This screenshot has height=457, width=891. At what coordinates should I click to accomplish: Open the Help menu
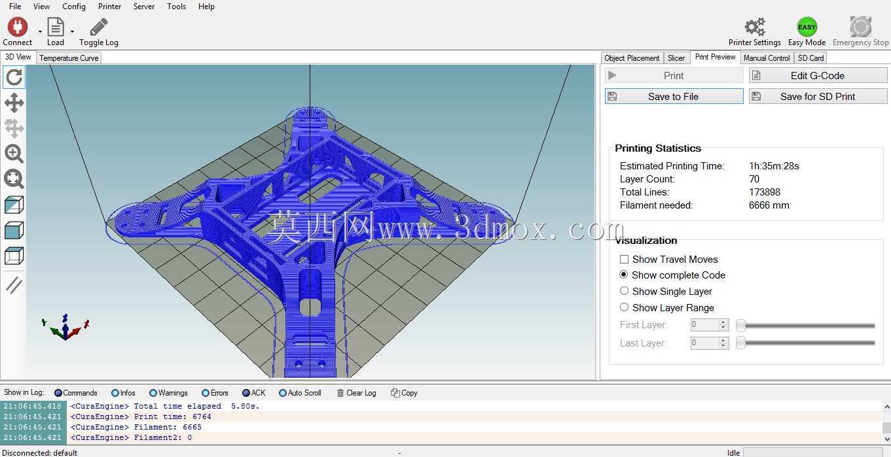pyautogui.click(x=206, y=7)
